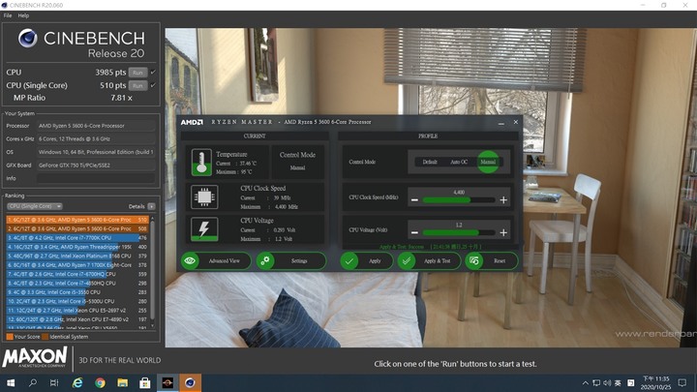Decrease CPU Voltage with minus button
This screenshot has width=697, height=392.
(x=414, y=232)
